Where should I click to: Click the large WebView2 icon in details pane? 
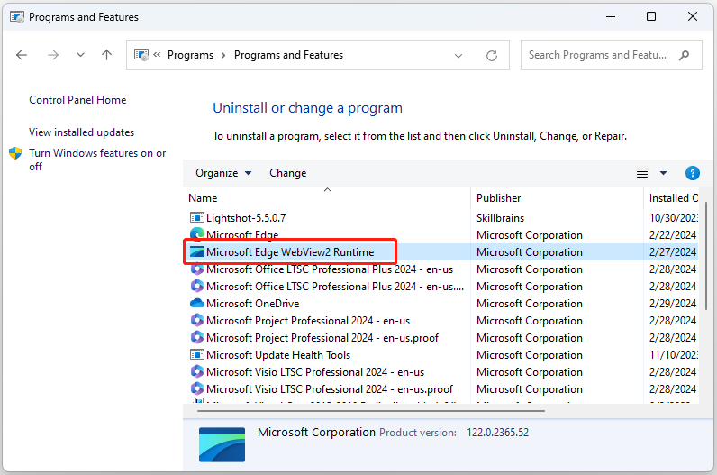pos(222,444)
